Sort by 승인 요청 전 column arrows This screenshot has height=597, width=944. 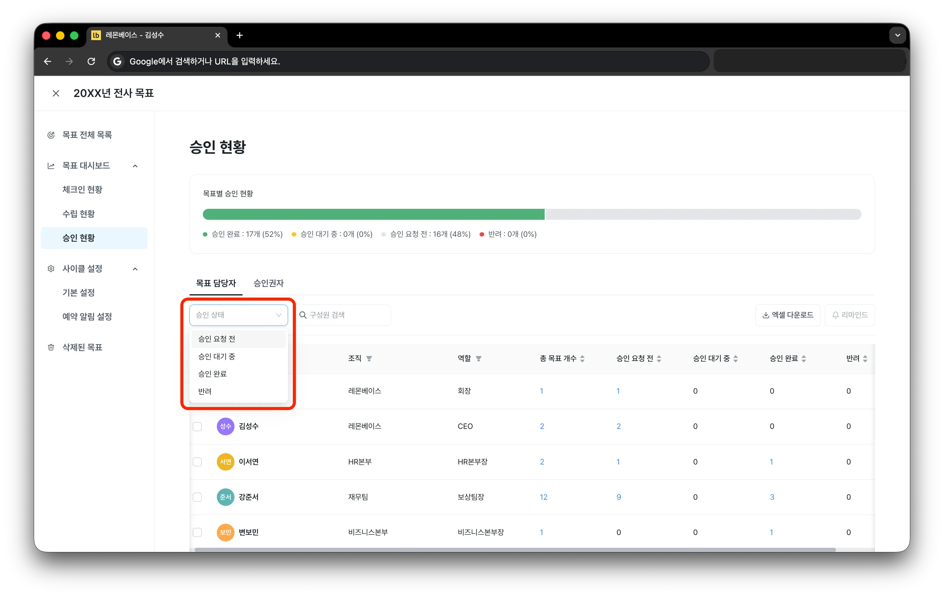point(659,358)
